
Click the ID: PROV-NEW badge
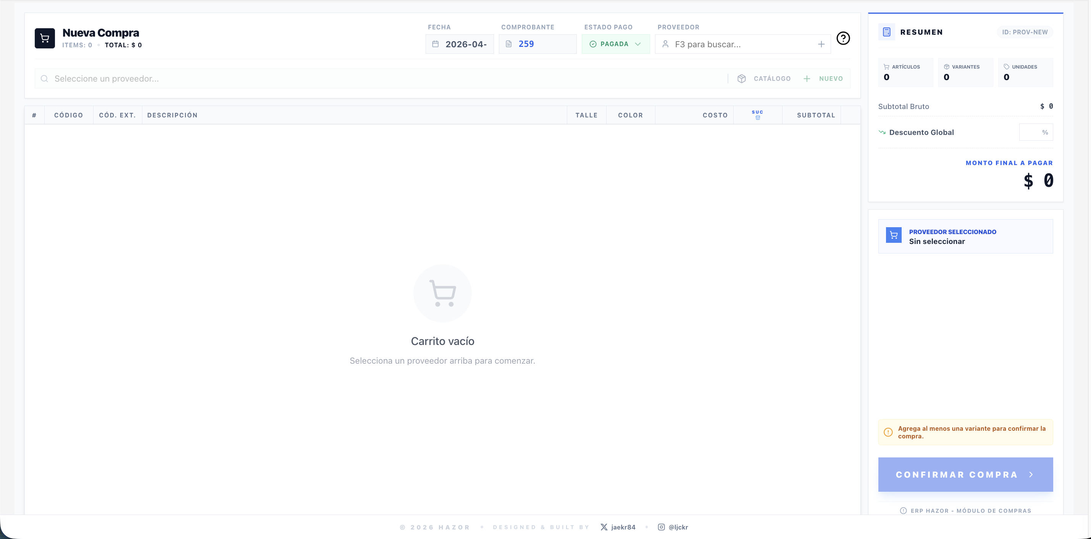[1025, 32]
